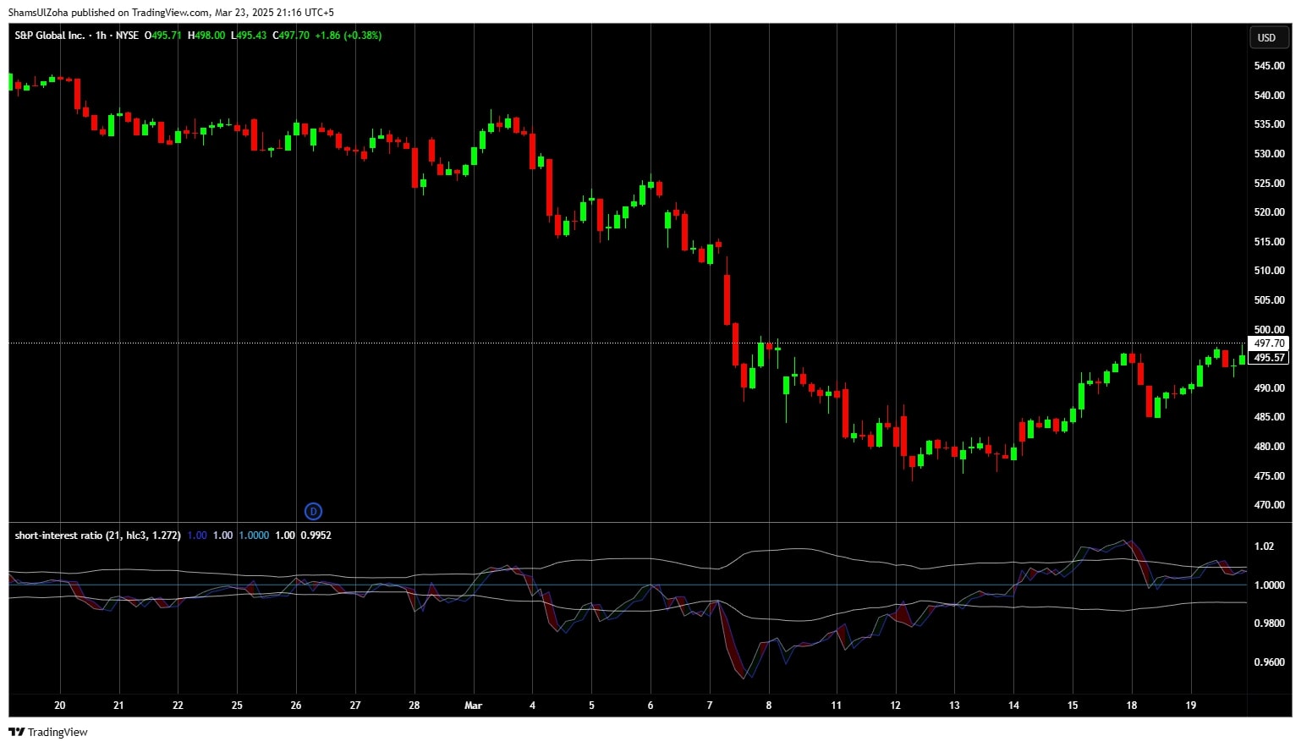Select the NYSE exchange label
Viewport: 1301px width, 747px height.
tap(128, 36)
